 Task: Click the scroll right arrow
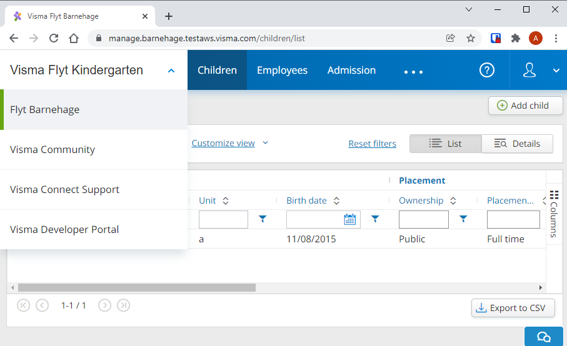click(x=541, y=287)
